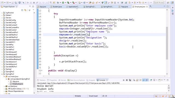
Task: Open the New wizard dropdown arrow
Action: [5, 2]
